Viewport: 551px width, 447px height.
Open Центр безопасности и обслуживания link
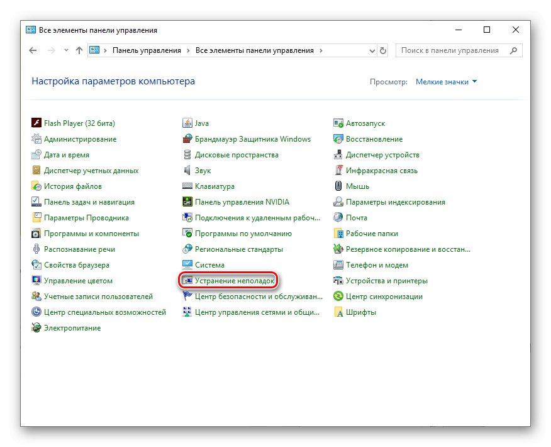click(259, 297)
